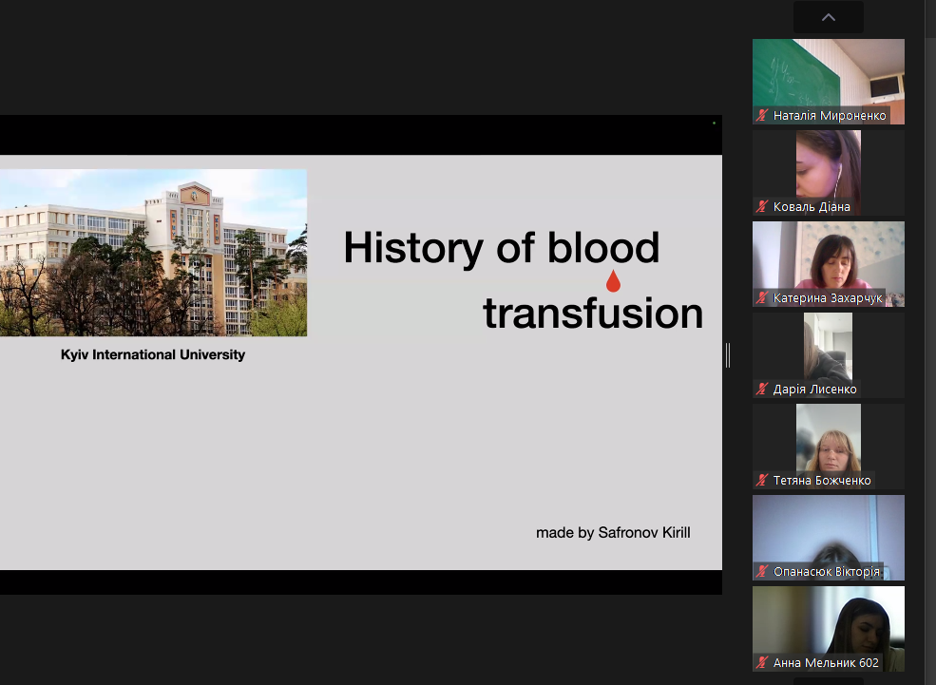Screen dimensions: 936x685
Task: Click the Kyiv International University building photo
Action: pyautogui.click(x=153, y=253)
